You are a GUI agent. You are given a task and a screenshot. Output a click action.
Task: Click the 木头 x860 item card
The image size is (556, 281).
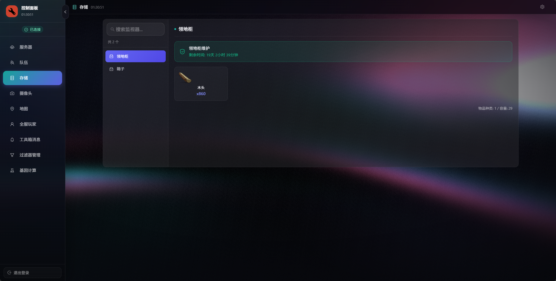click(201, 84)
